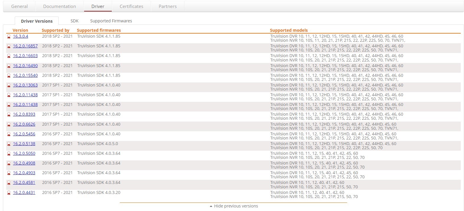Open the Supported Firmwares sub-tab
Screen dimensions: 464x211
(x=111, y=21)
